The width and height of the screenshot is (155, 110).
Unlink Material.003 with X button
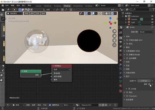coord(106,105)
